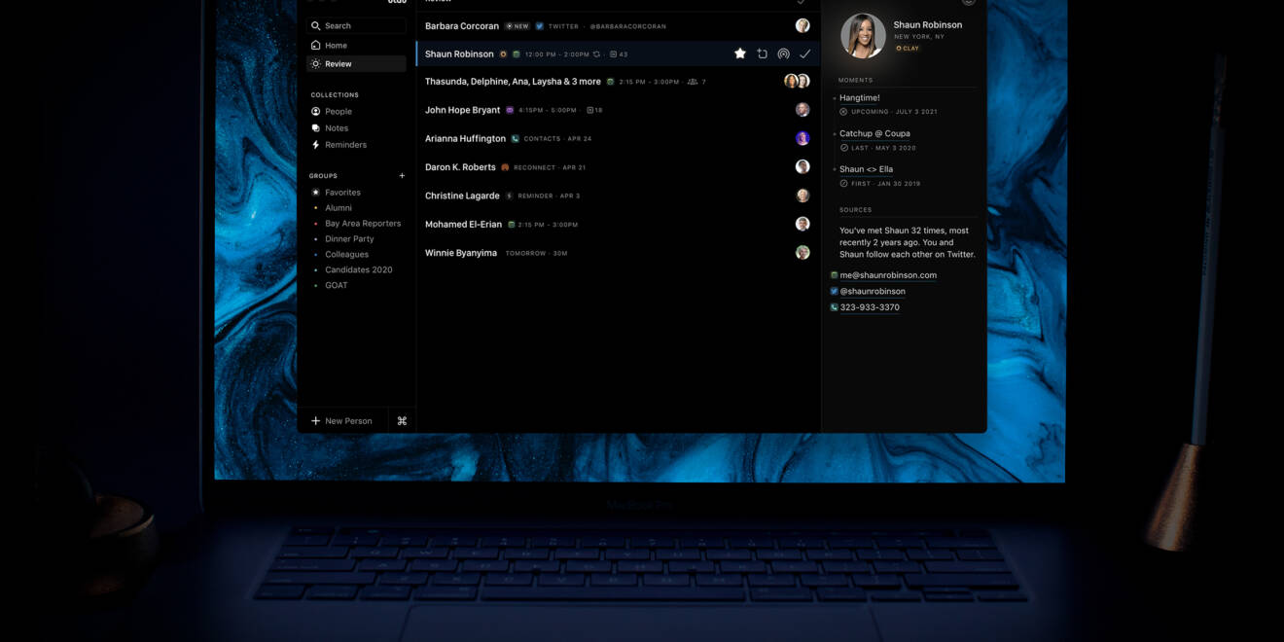The width and height of the screenshot is (1284, 642).
Task: Star Shaun Robinson as a favorite
Action: point(739,54)
